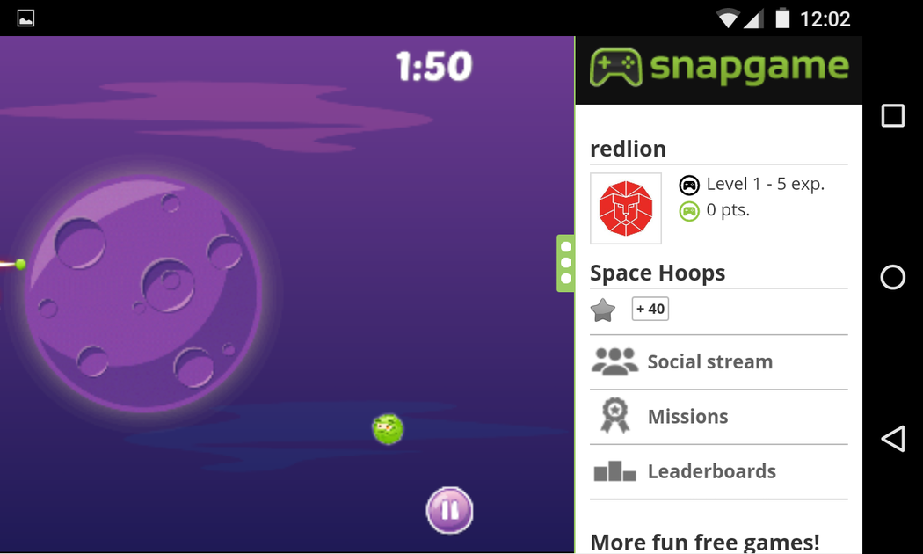923x554 pixels.
Task: Toggle the favorite star for Space Hoops
Action: coord(603,310)
